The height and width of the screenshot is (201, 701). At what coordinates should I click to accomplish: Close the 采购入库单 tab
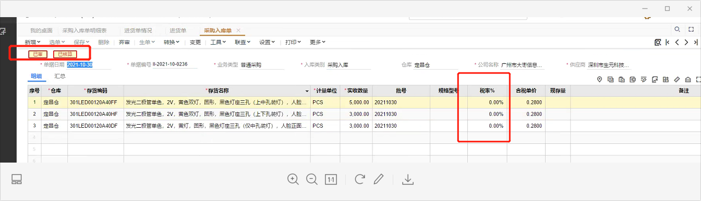pos(238,31)
